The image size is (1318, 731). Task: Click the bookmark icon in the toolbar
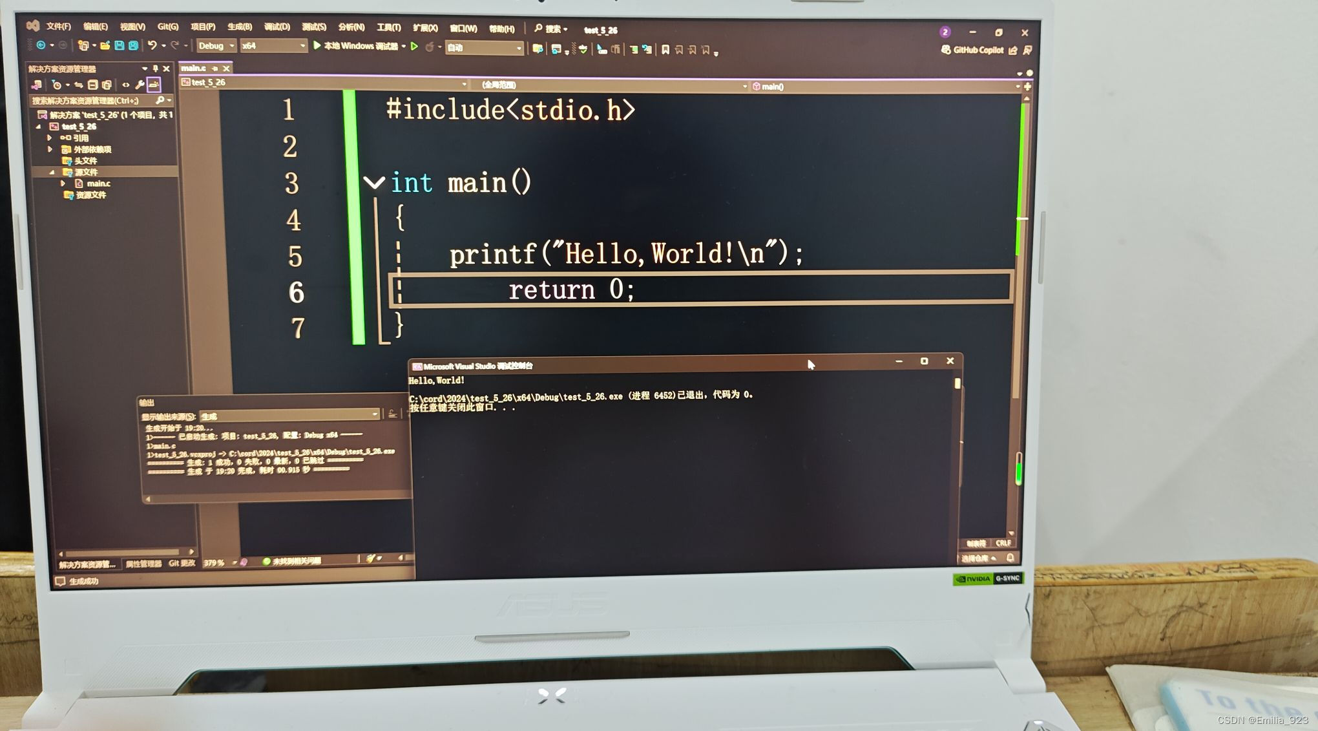(665, 49)
